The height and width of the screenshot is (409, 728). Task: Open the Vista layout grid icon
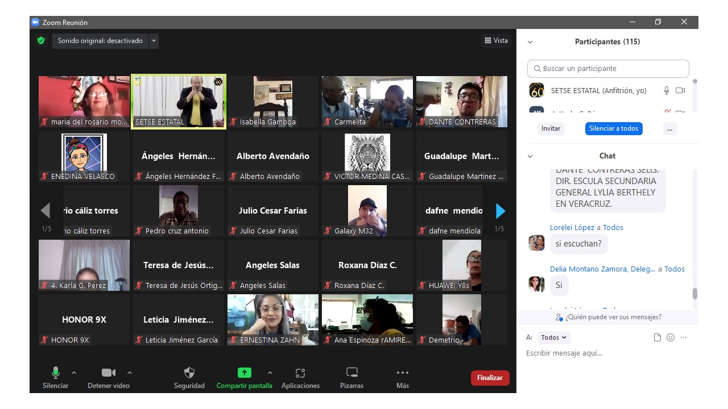(x=488, y=40)
